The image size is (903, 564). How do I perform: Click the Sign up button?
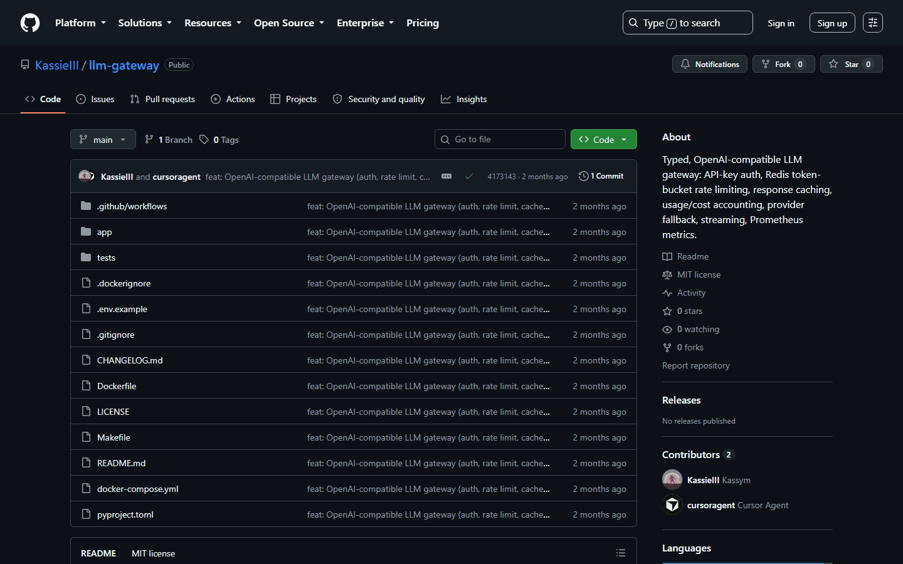832,23
